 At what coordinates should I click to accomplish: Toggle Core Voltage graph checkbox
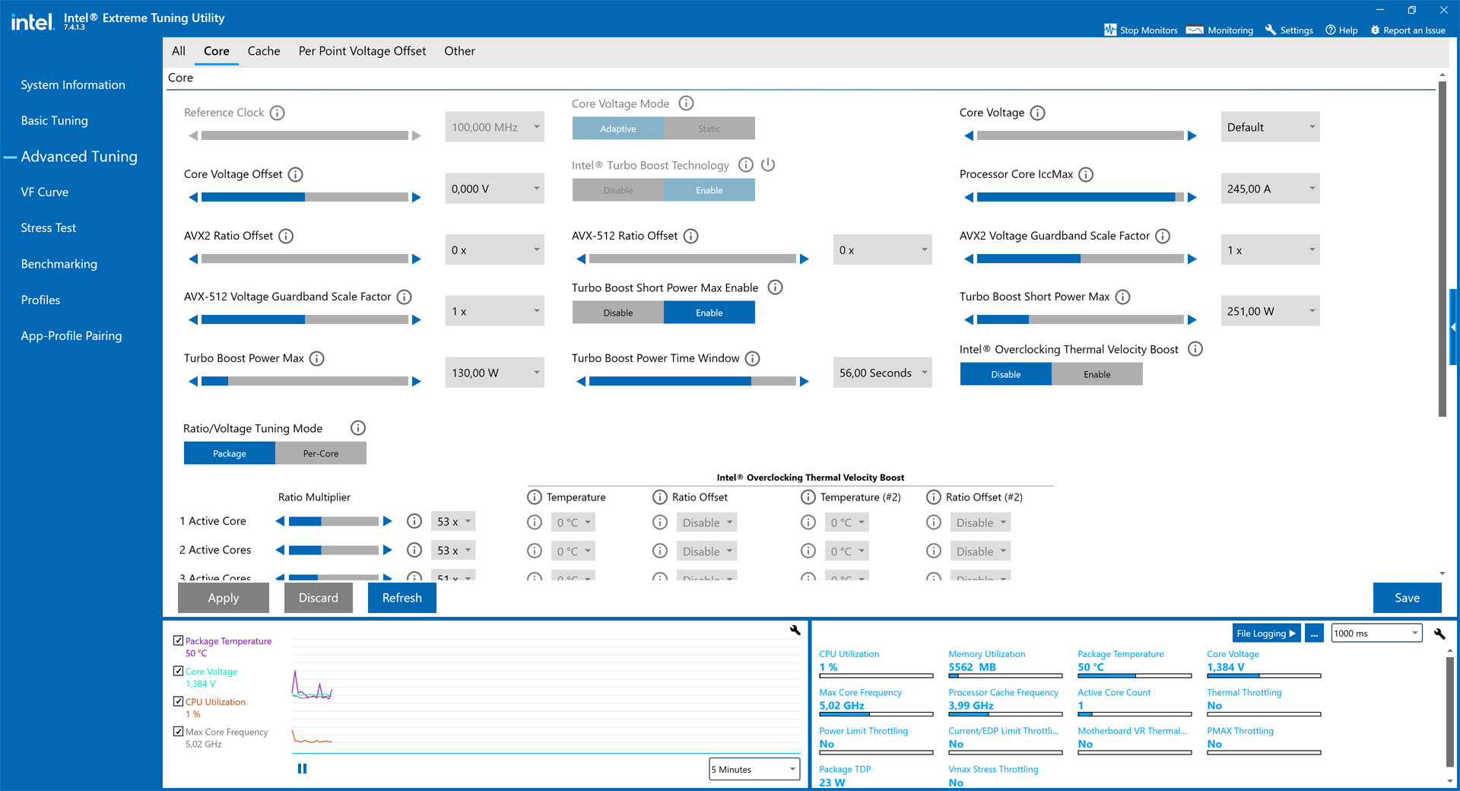point(178,671)
